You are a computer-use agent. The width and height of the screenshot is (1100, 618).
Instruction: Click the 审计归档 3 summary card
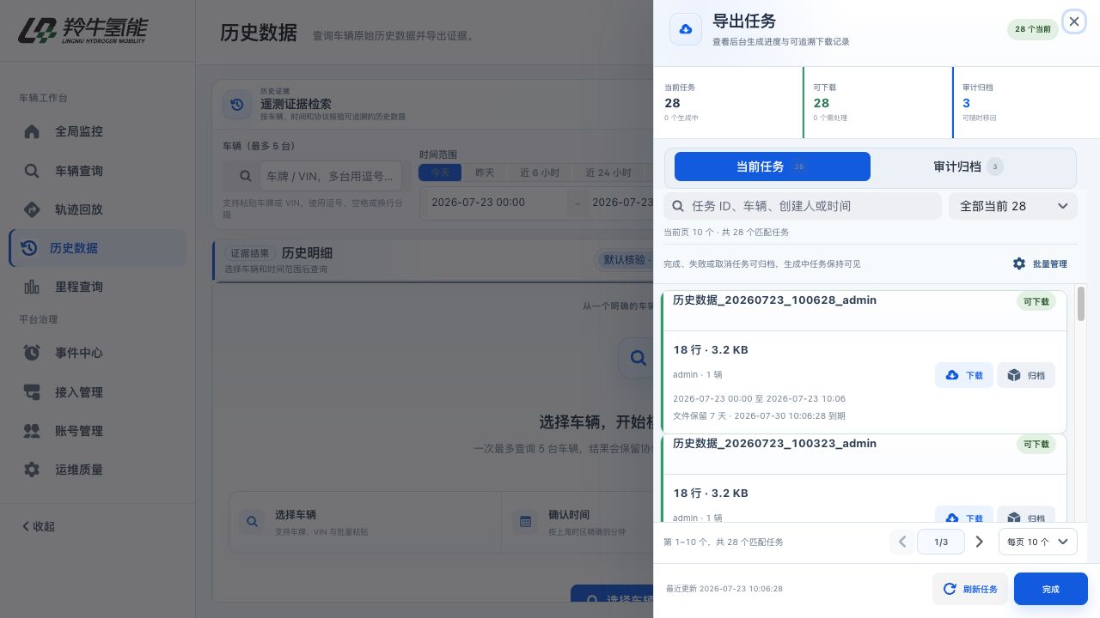[1026, 102]
